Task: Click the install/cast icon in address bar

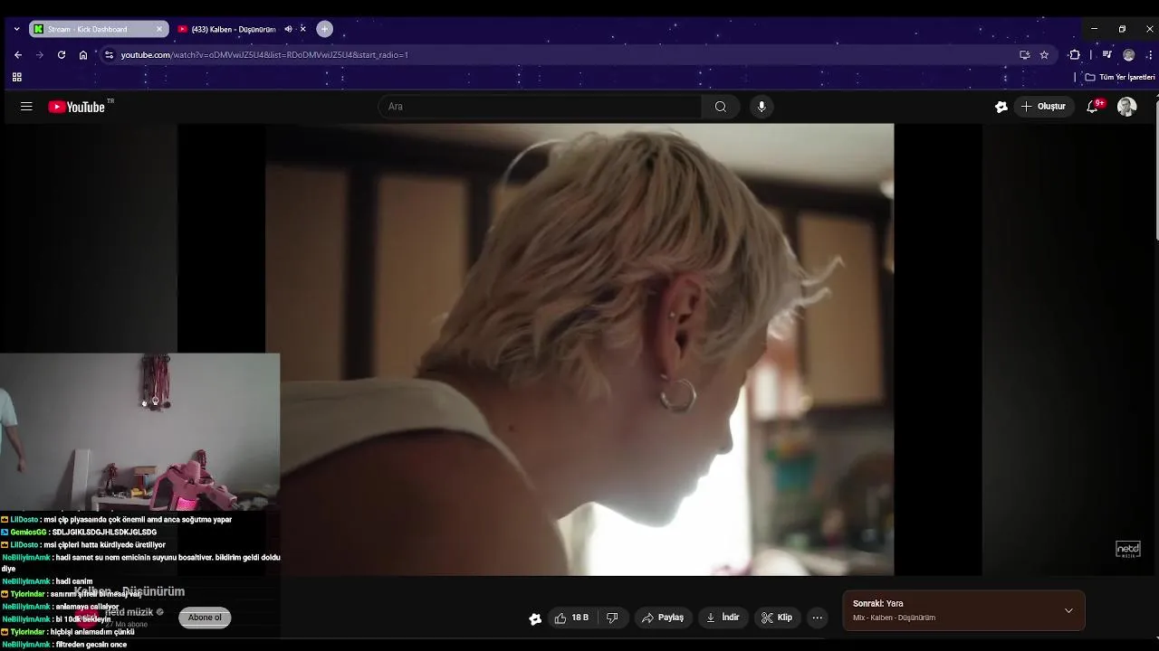Action: point(1024,55)
